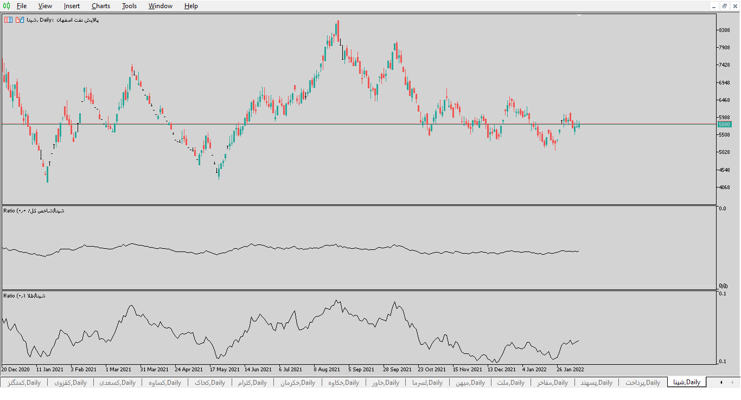Open the Charts menu
This screenshot has height=400, width=741.
click(101, 6)
